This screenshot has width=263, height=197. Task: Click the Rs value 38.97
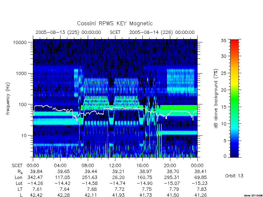(x=146, y=171)
